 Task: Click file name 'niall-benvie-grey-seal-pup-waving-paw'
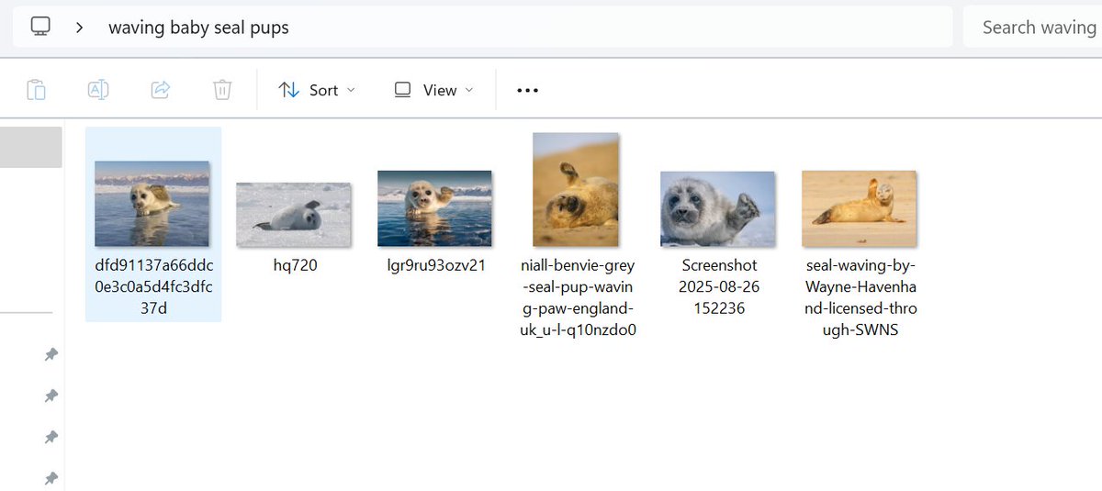578,297
